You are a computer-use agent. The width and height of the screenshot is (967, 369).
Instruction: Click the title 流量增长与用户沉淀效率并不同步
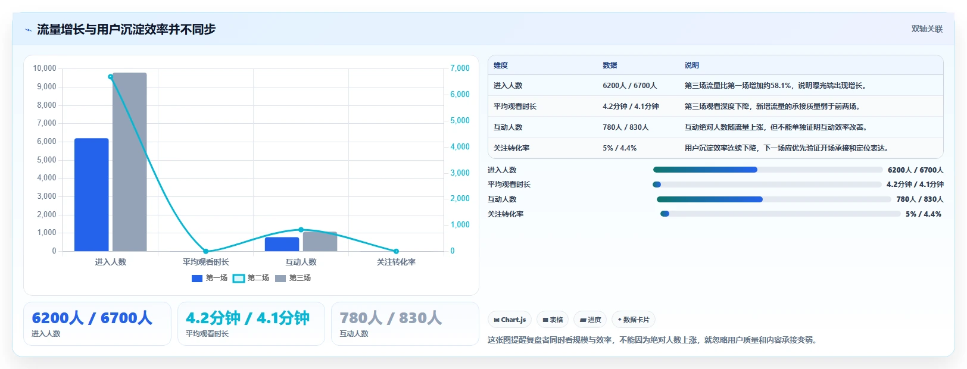click(x=126, y=30)
